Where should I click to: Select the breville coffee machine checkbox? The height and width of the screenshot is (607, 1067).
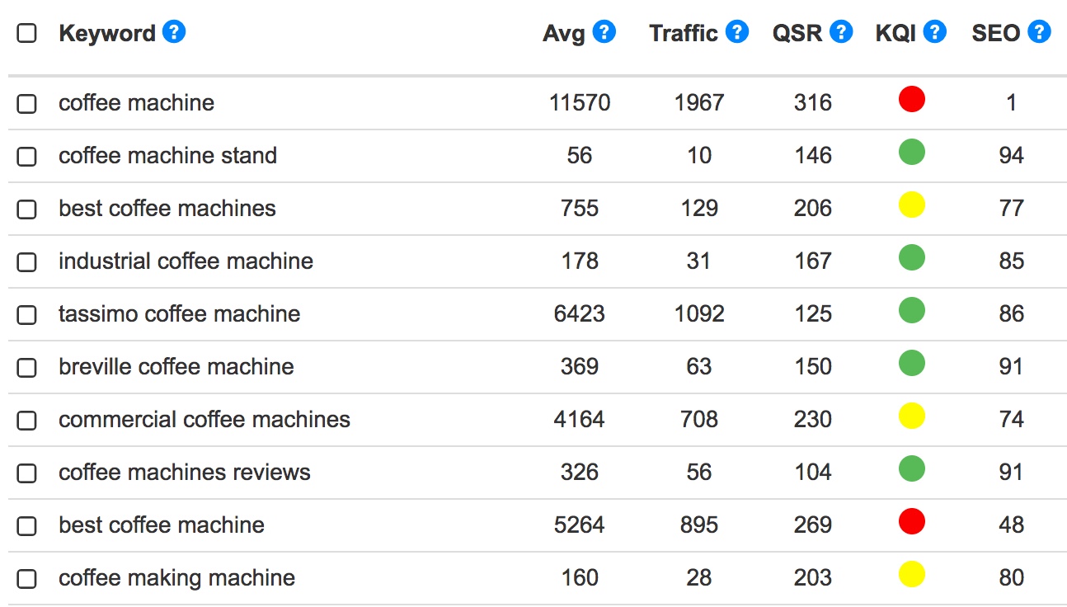coord(26,366)
